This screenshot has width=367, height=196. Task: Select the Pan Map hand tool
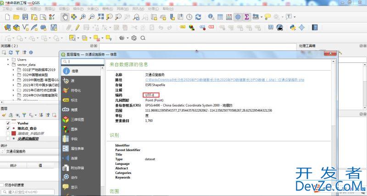tap(65, 17)
